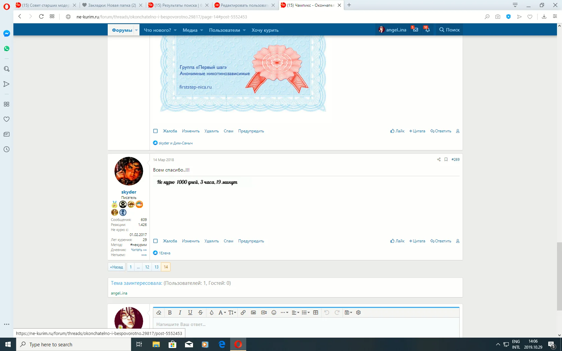
Task: Open the Поиск forum search
Action: tap(449, 30)
